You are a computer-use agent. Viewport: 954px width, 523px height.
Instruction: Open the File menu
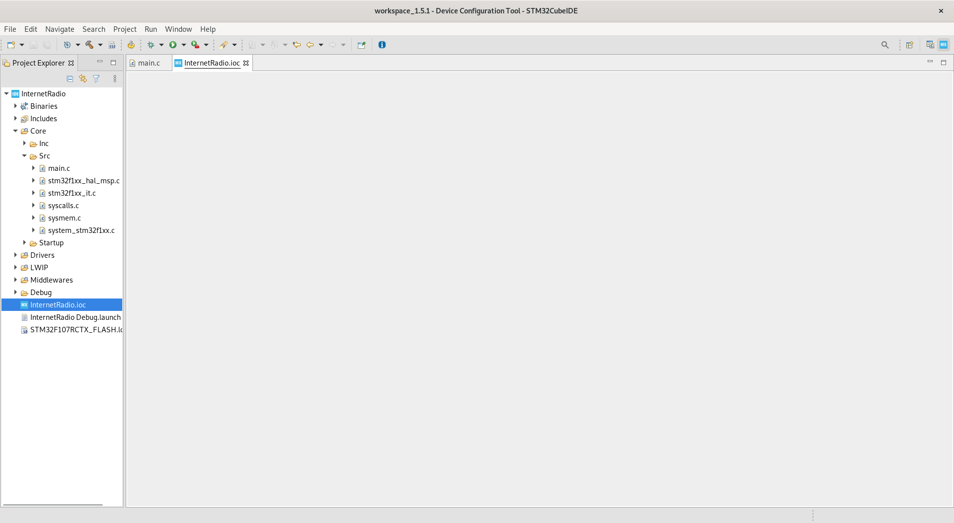10,29
